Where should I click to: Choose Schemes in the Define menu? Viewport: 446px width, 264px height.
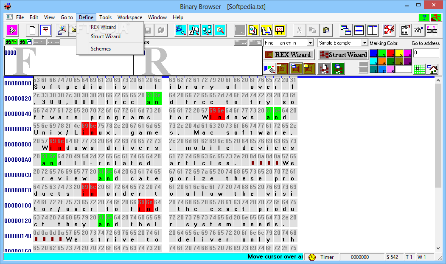(x=101, y=49)
